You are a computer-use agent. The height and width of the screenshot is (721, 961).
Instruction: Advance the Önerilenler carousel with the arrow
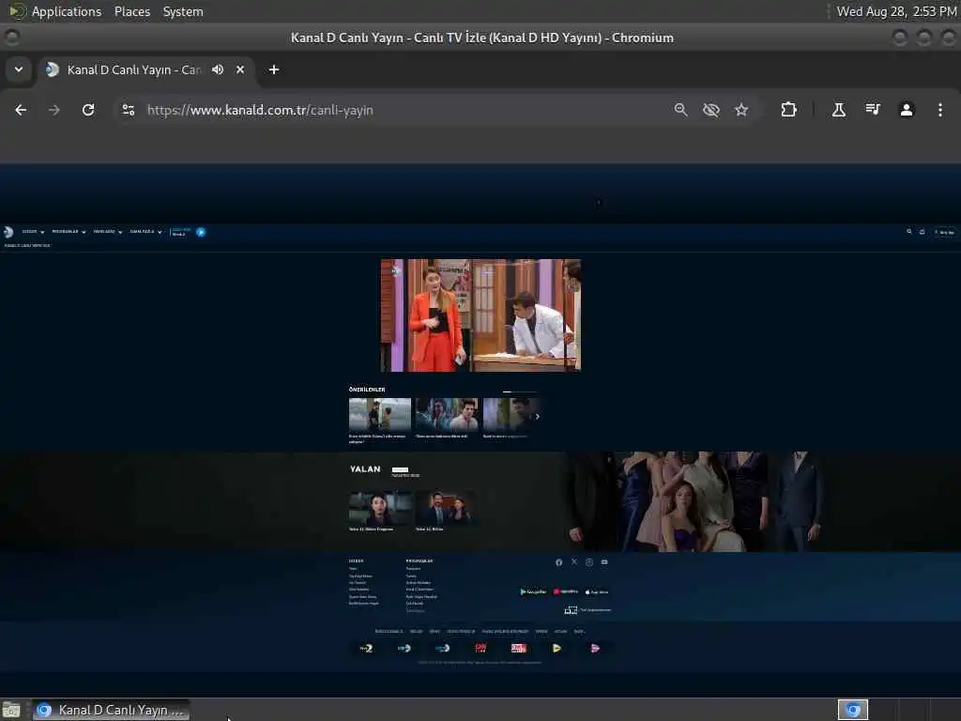538,416
